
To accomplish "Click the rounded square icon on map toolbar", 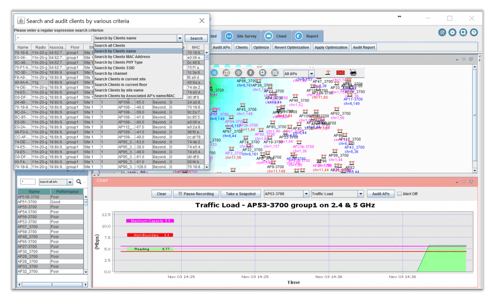I will 262,73.
